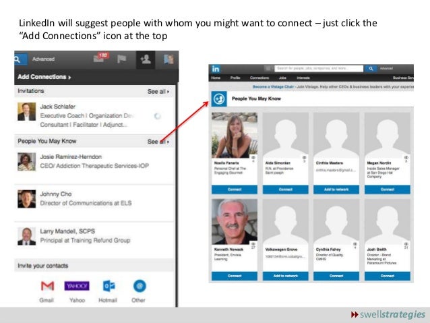Click the Other contacts icon
This screenshot has height=323, width=430.
[x=140, y=286]
